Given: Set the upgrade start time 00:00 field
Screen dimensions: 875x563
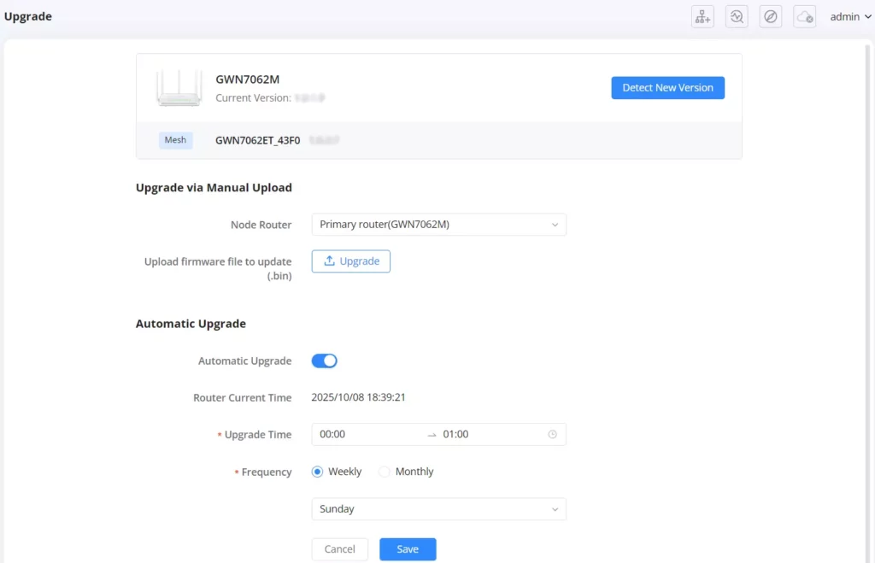Looking at the screenshot, I should [368, 434].
